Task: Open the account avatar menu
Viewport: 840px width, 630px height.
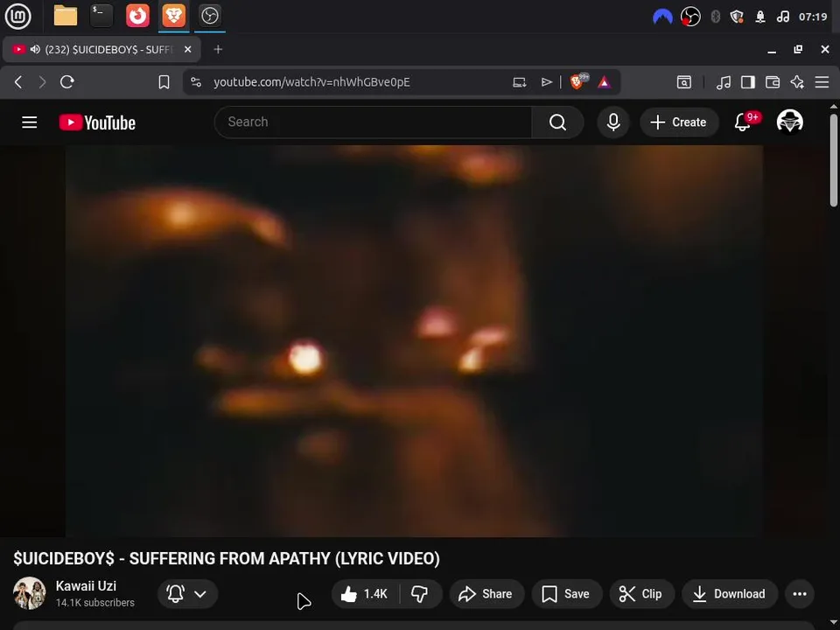Action: coord(789,122)
